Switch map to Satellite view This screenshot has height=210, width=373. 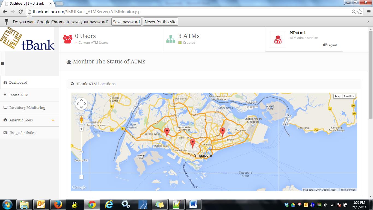click(x=349, y=96)
